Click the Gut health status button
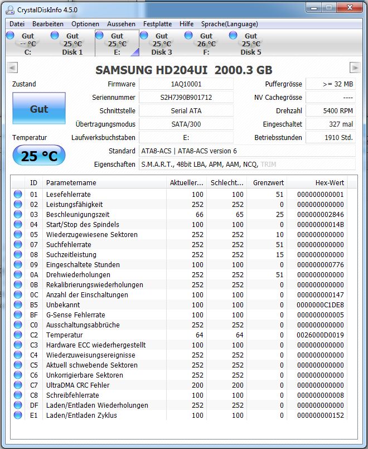 (x=39, y=108)
